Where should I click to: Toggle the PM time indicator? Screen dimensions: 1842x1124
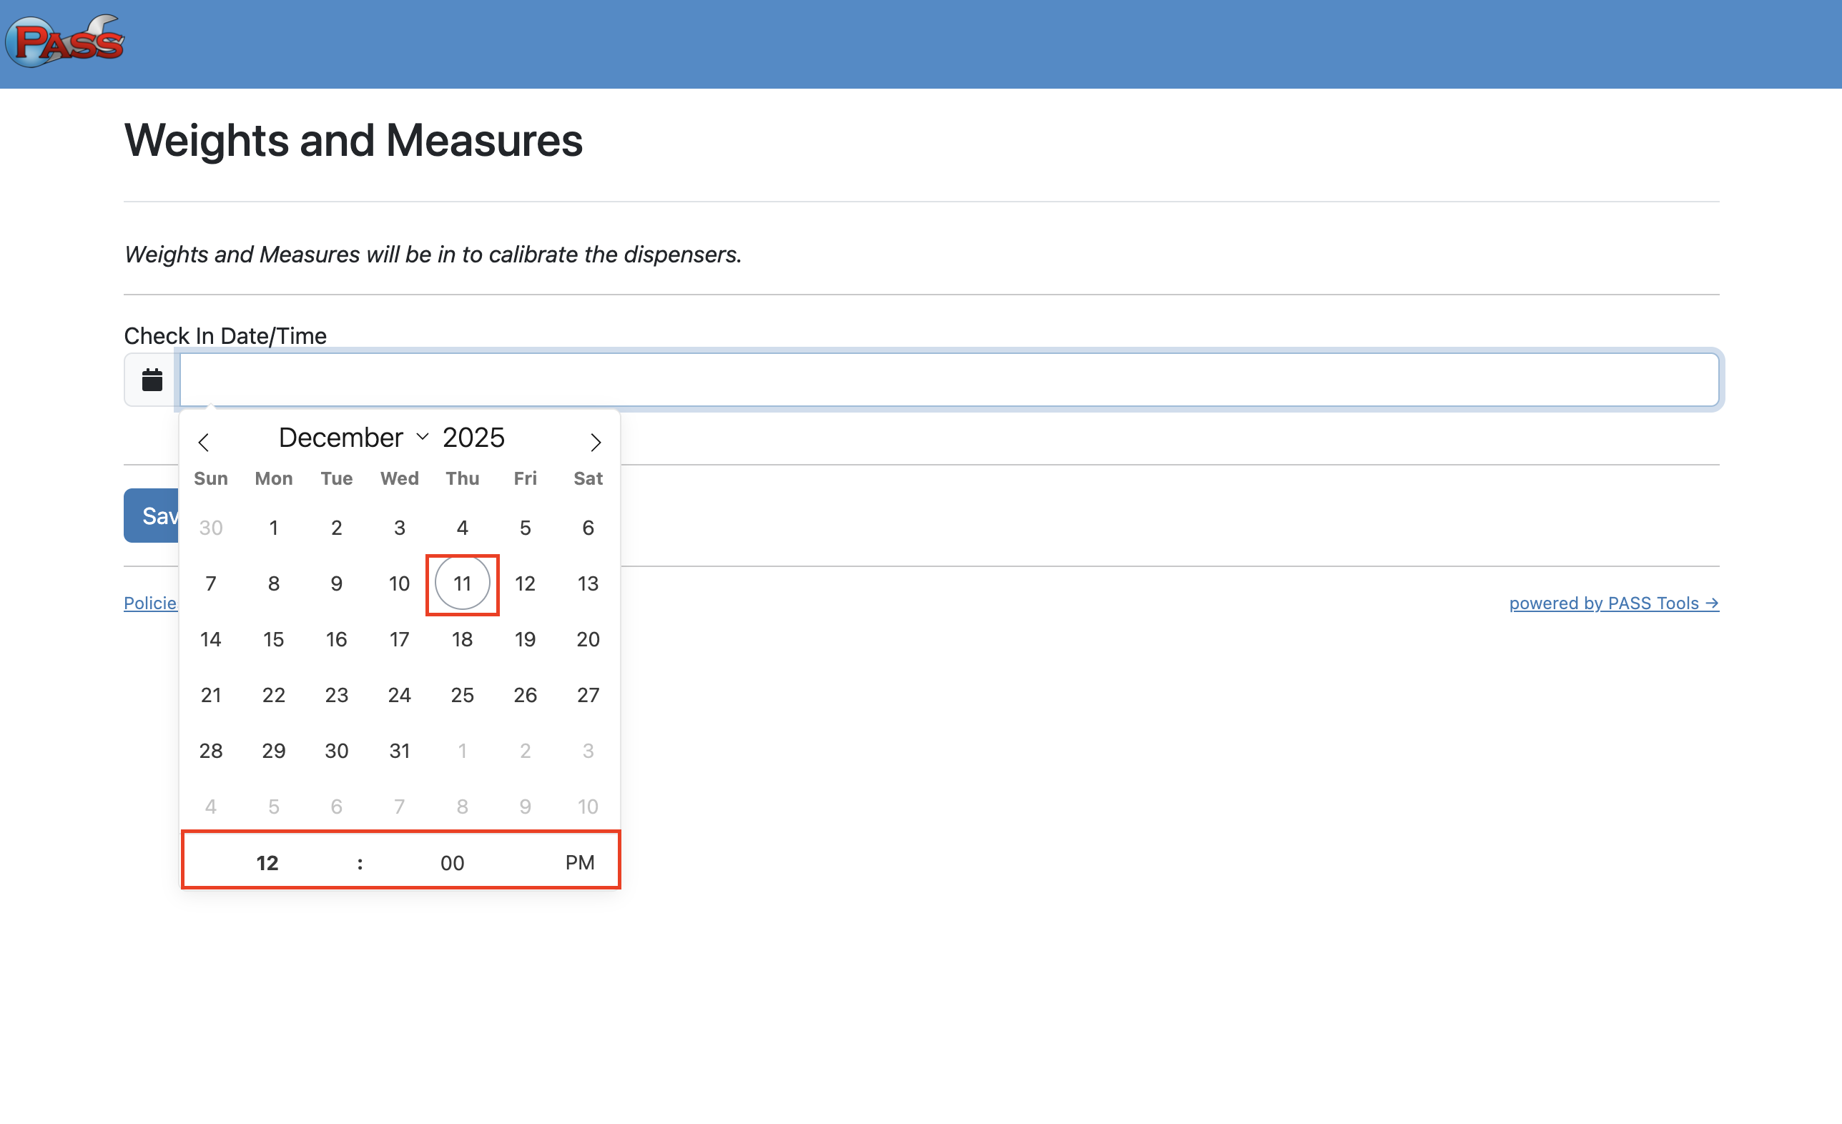click(x=579, y=862)
